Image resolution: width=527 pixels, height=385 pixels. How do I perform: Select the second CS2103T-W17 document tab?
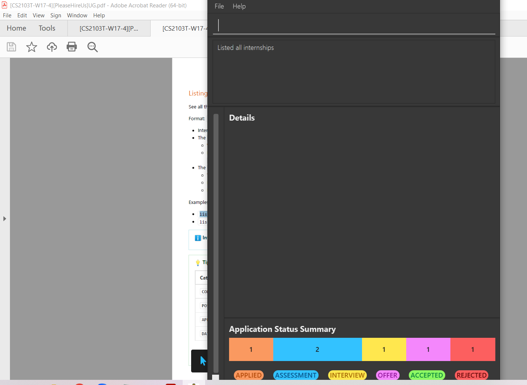(179, 28)
